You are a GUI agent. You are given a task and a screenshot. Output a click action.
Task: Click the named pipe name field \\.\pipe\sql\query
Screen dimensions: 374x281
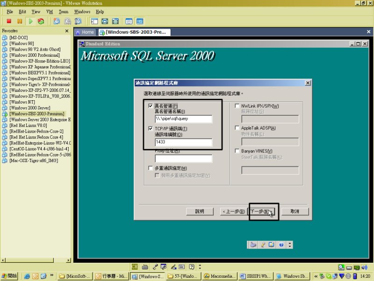(x=183, y=119)
